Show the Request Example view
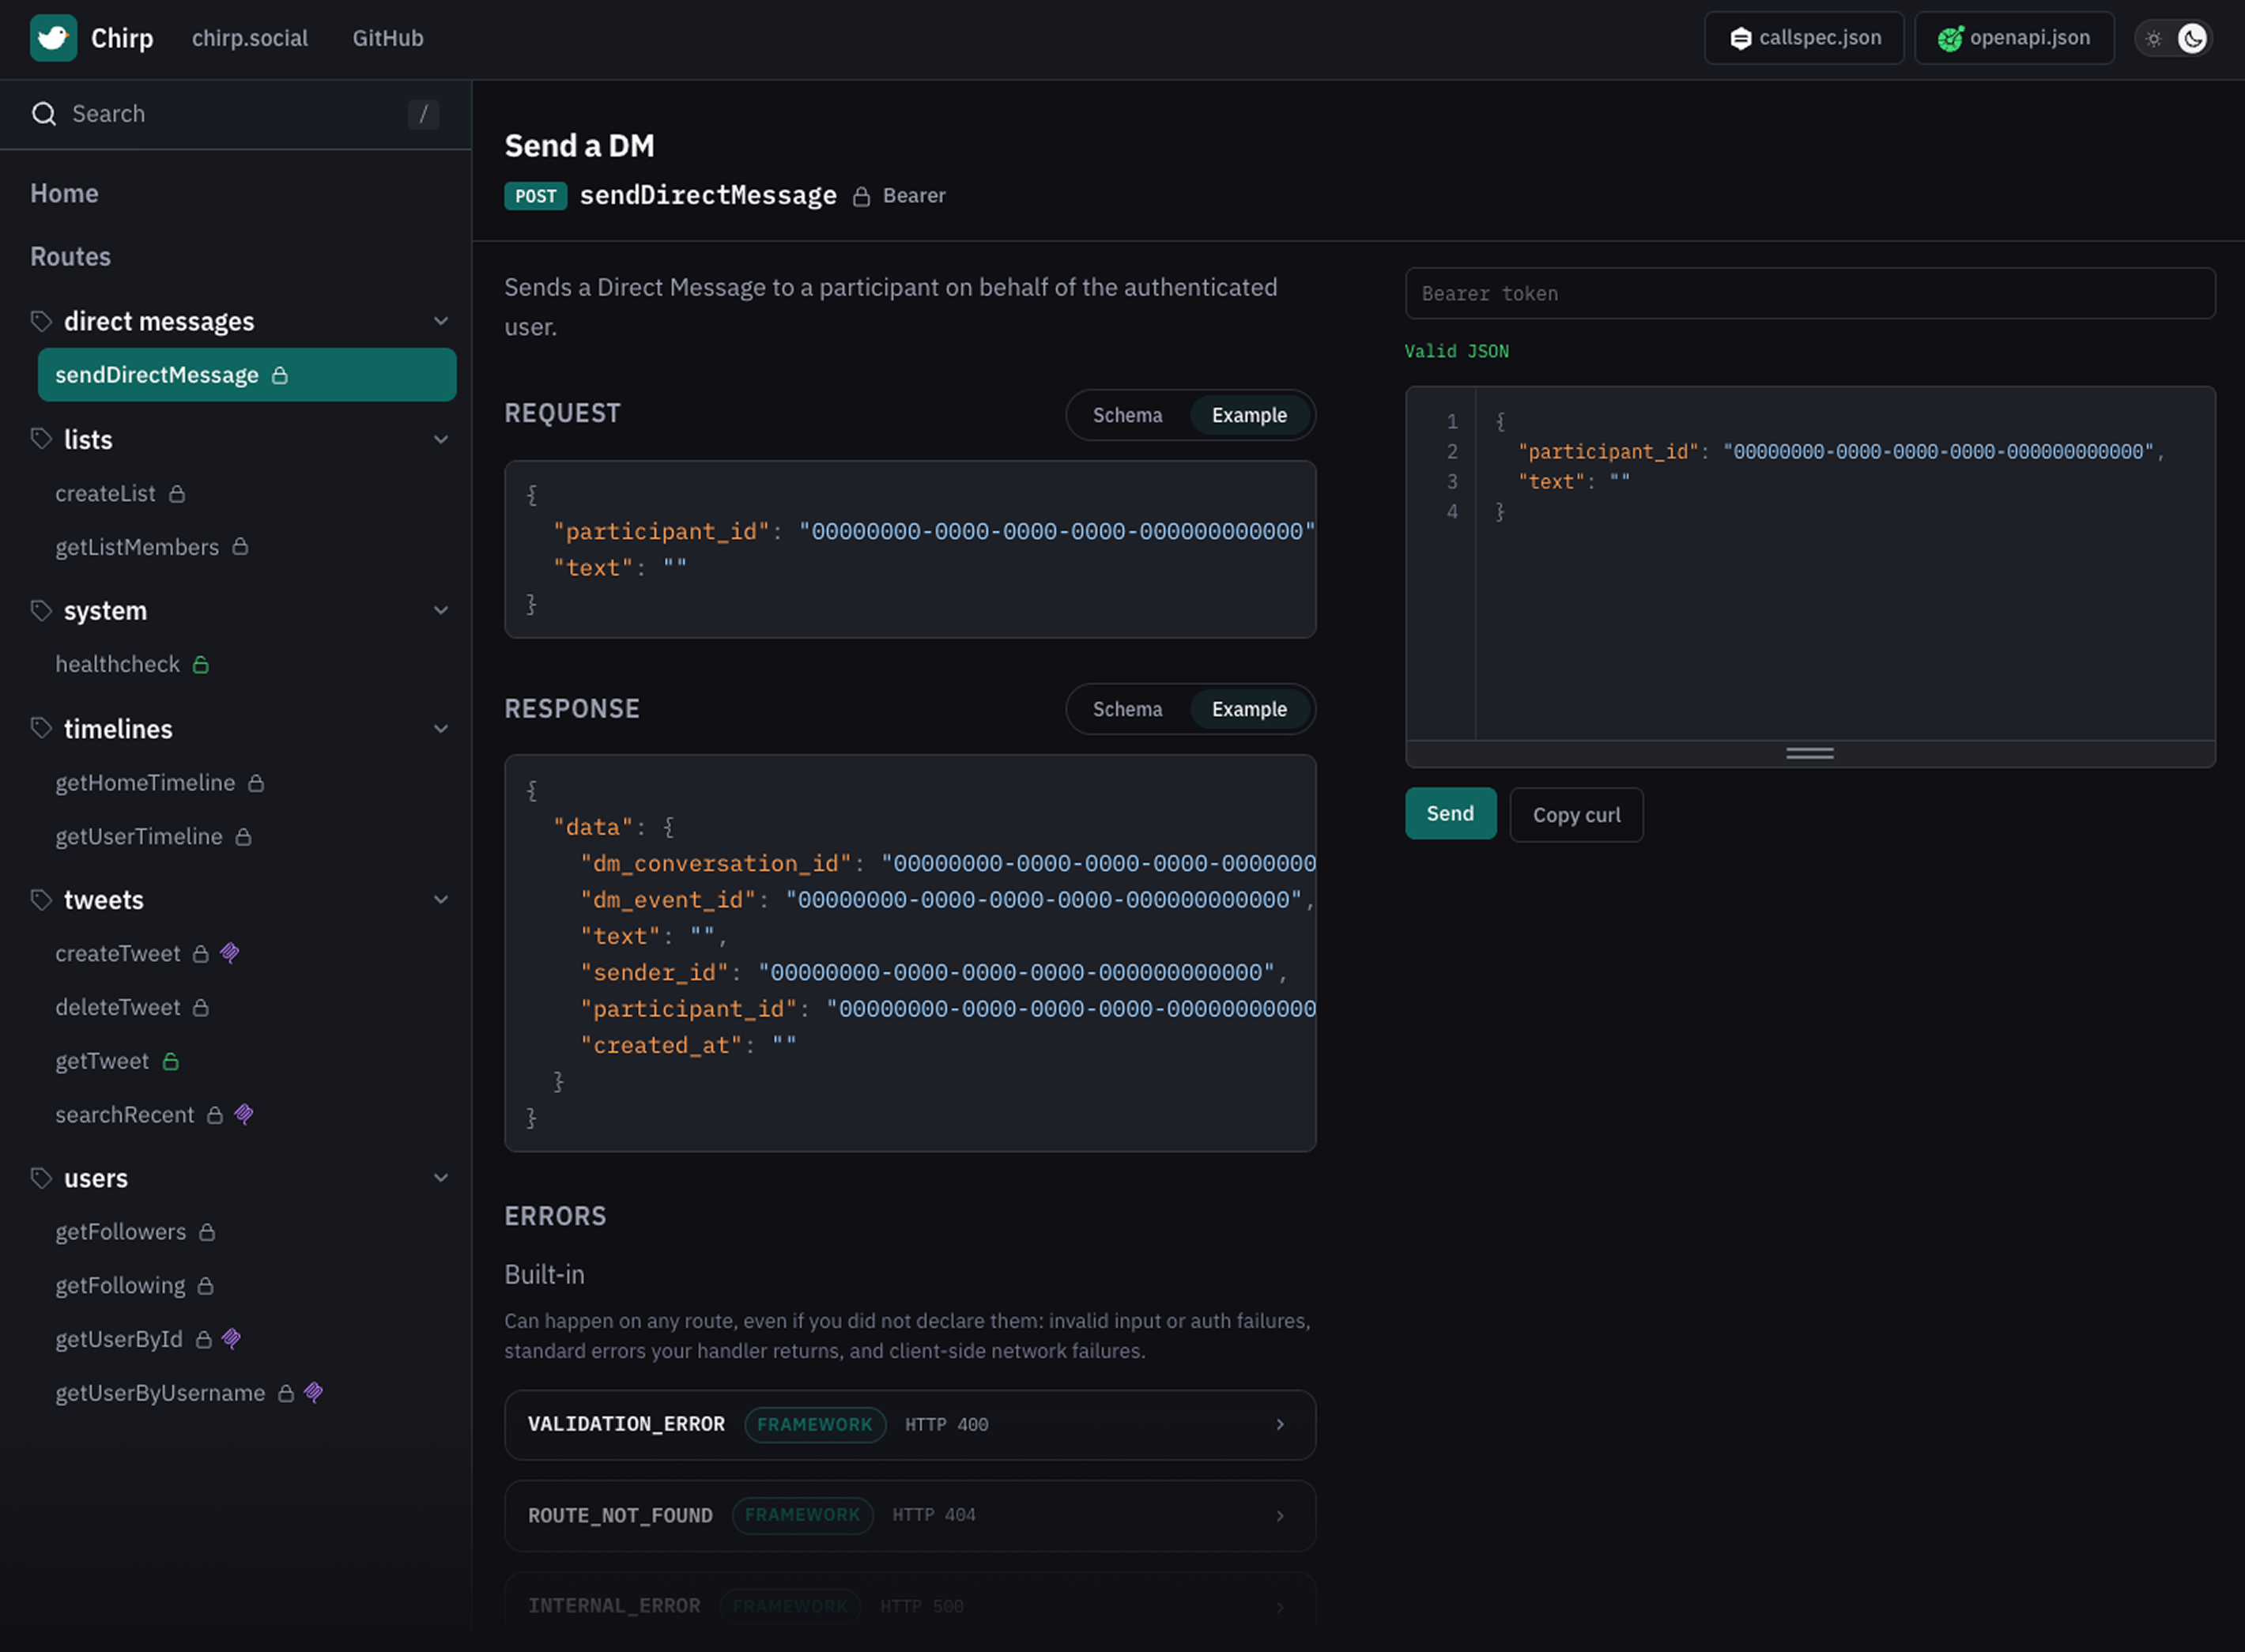This screenshot has height=1652, width=2245. (x=1249, y=415)
